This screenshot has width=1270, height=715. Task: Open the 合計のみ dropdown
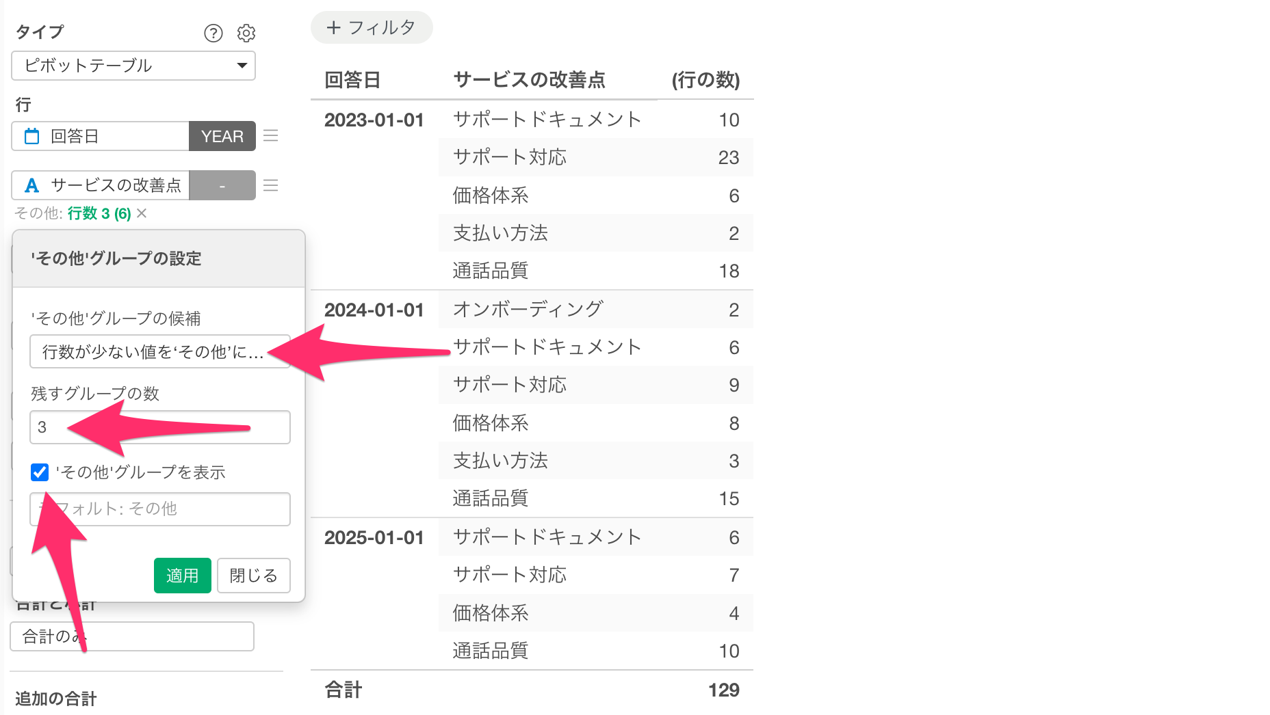pyautogui.click(x=132, y=636)
